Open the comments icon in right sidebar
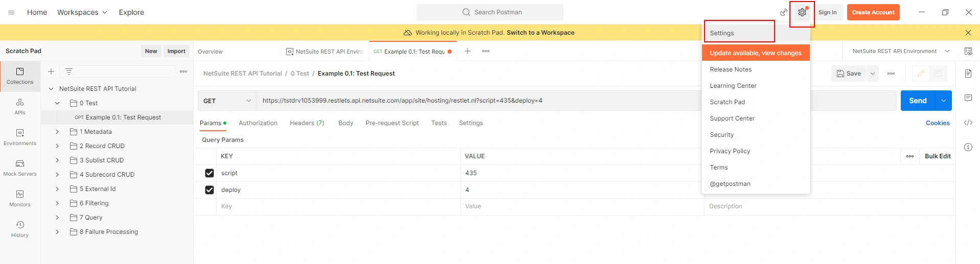This screenshot has width=980, height=264. pos(968,98)
